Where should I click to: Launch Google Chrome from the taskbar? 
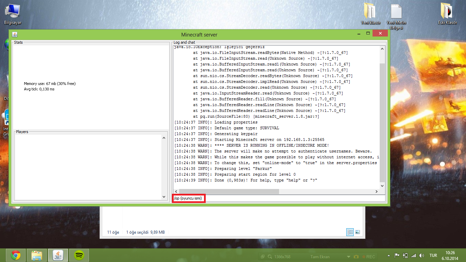pyautogui.click(x=15, y=255)
